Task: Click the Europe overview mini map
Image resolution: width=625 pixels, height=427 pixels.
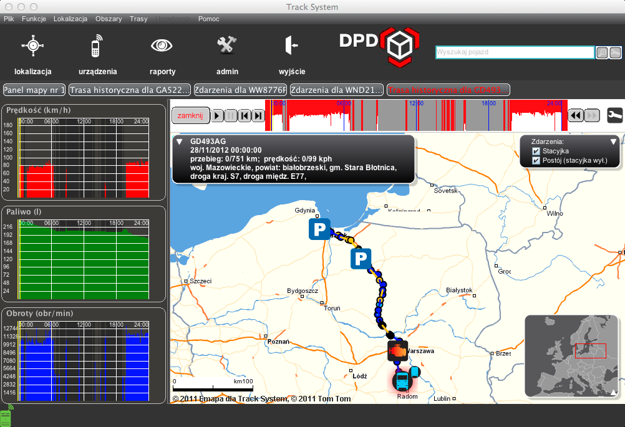Action: (x=571, y=356)
